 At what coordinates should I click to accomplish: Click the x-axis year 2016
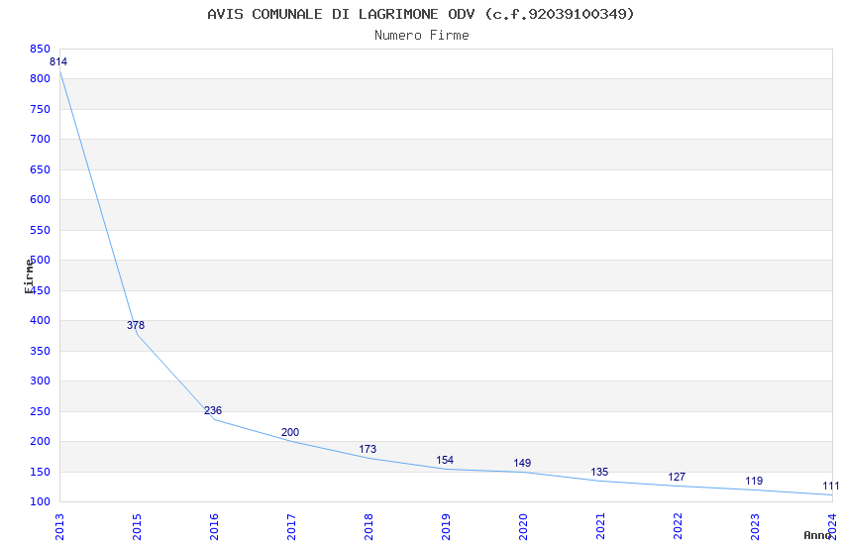214,527
